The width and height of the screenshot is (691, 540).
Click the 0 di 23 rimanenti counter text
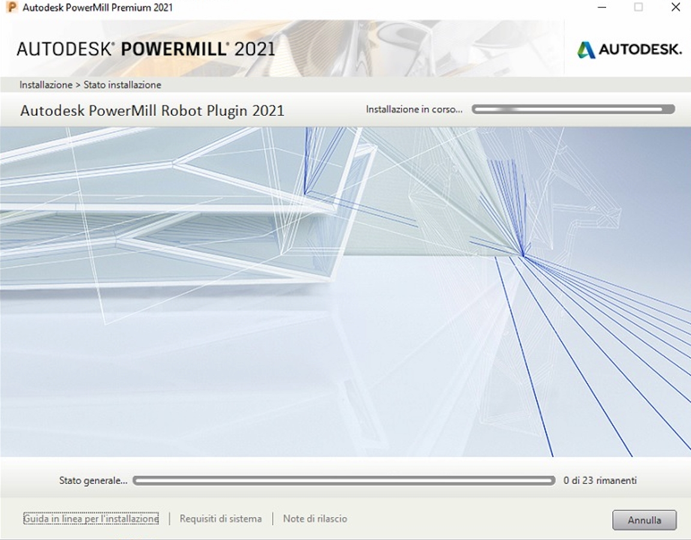(x=600, y=480)
